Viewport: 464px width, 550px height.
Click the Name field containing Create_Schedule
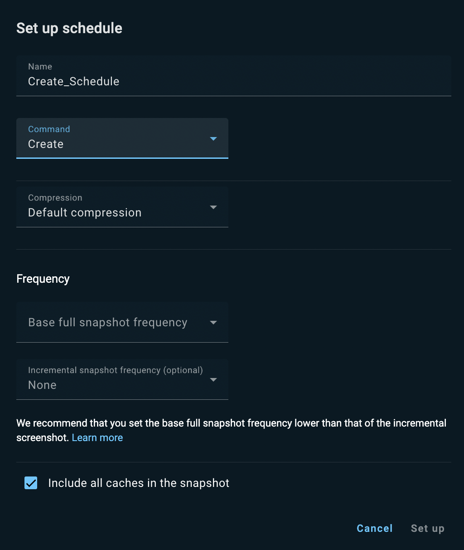coord(233,81)
